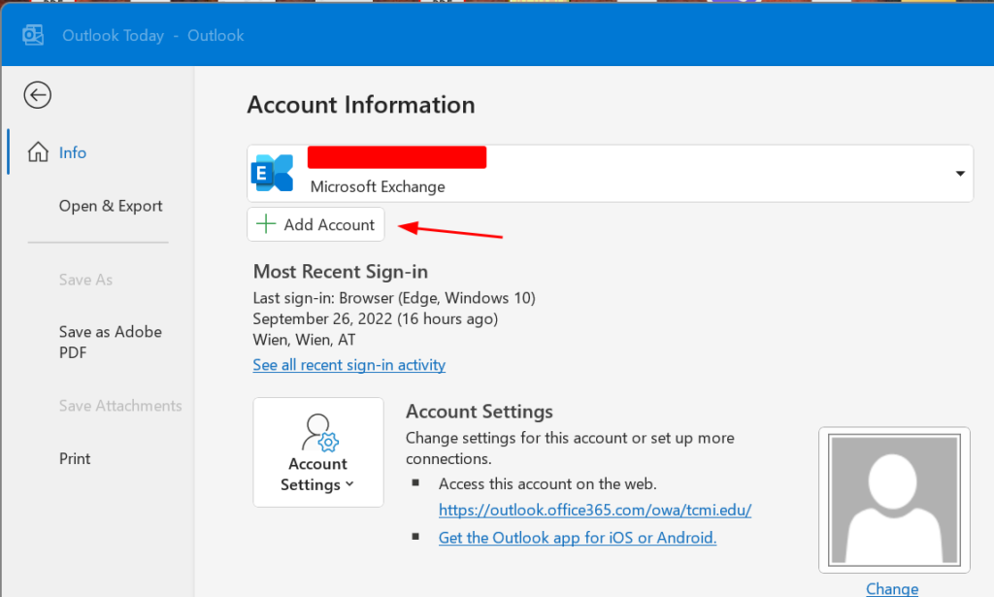The height and width of the screenshot is (597, 994).
Task: Click the profile picture placeholder
Action: point(894,500)
